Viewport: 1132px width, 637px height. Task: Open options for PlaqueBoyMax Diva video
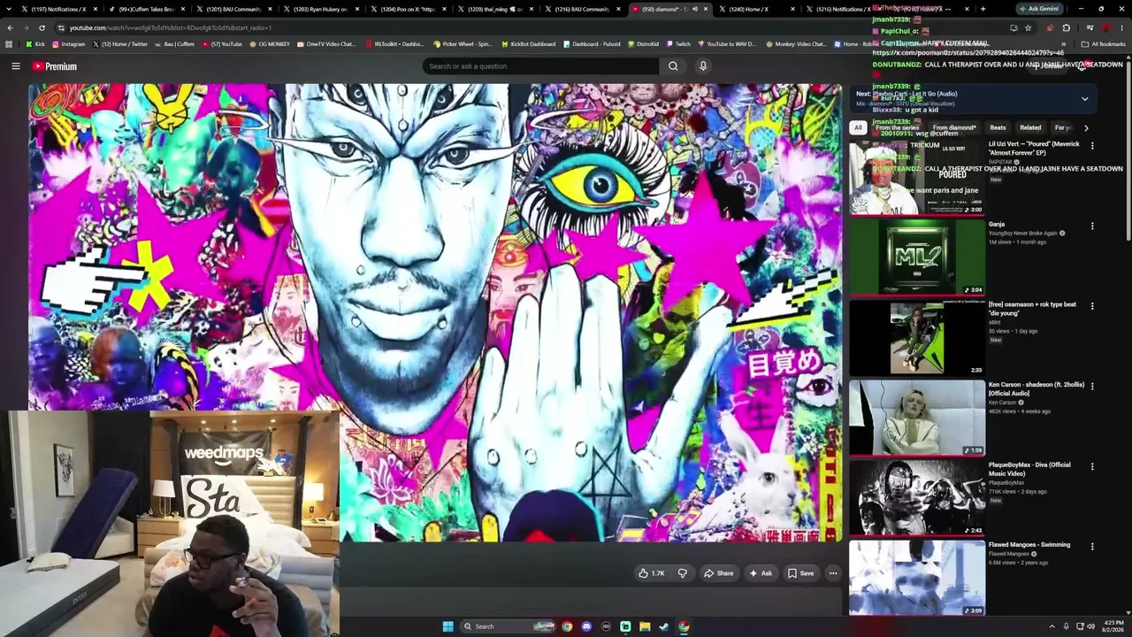1092,466
